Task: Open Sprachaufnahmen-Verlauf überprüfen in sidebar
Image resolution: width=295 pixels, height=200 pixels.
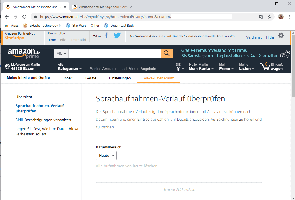Action: pyautogui.click(x=40, y=108)
